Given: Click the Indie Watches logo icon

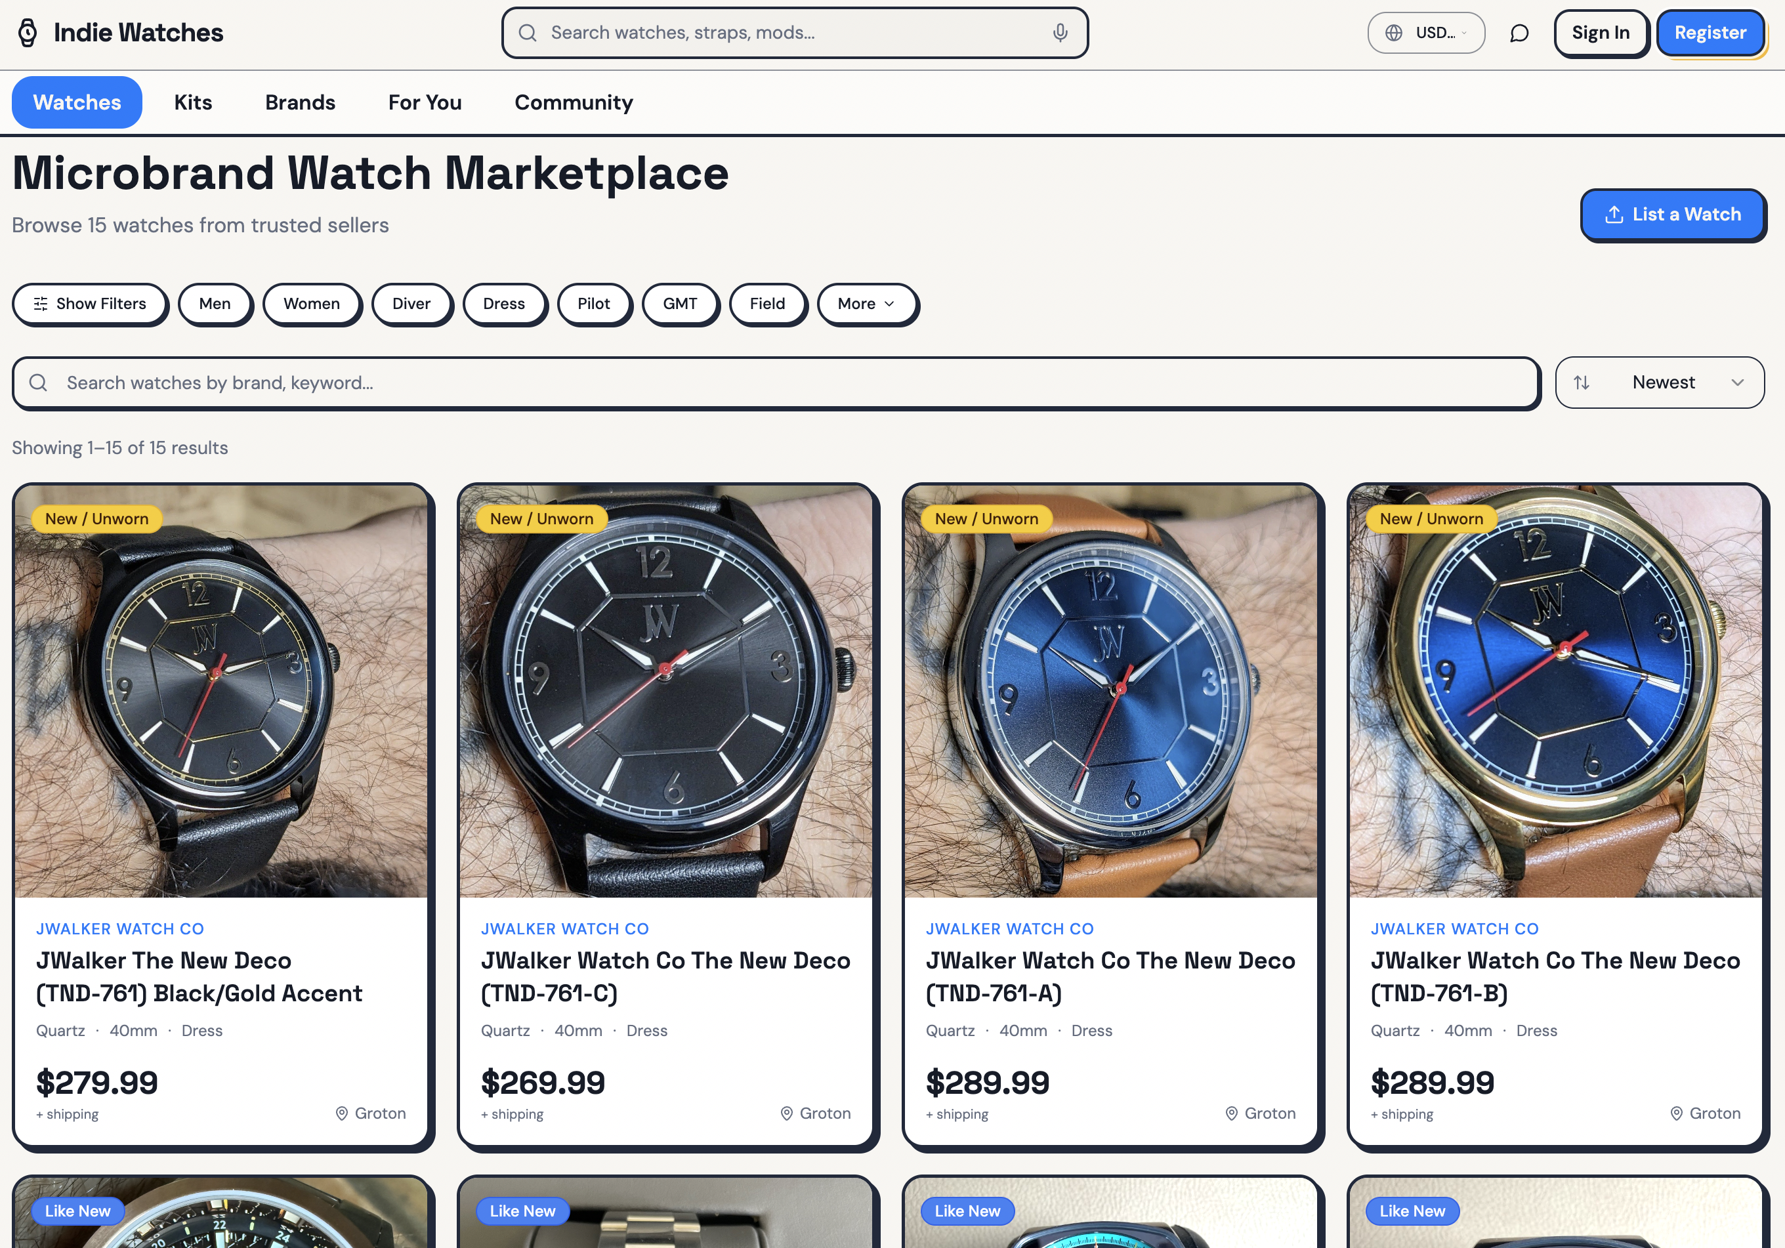Looking at the screenshot, I should pyautogui.click(x=28, y=33).
